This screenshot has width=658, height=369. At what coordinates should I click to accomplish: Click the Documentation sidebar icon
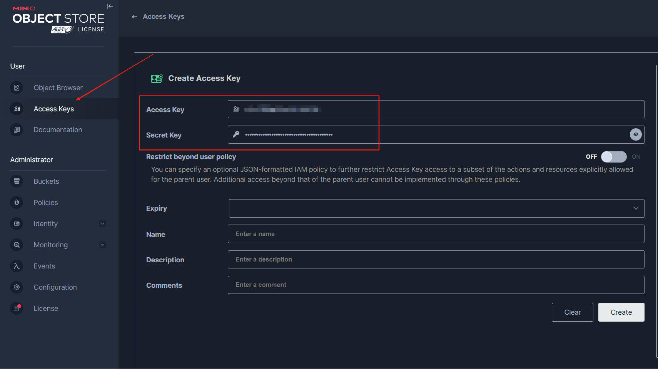click(x=17, y=130)
